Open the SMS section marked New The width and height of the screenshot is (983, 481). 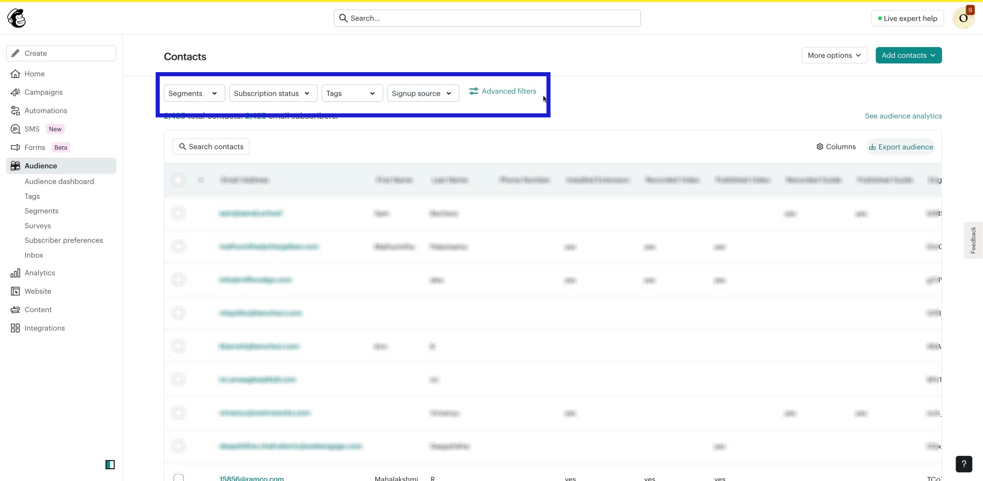click(32, 129)
